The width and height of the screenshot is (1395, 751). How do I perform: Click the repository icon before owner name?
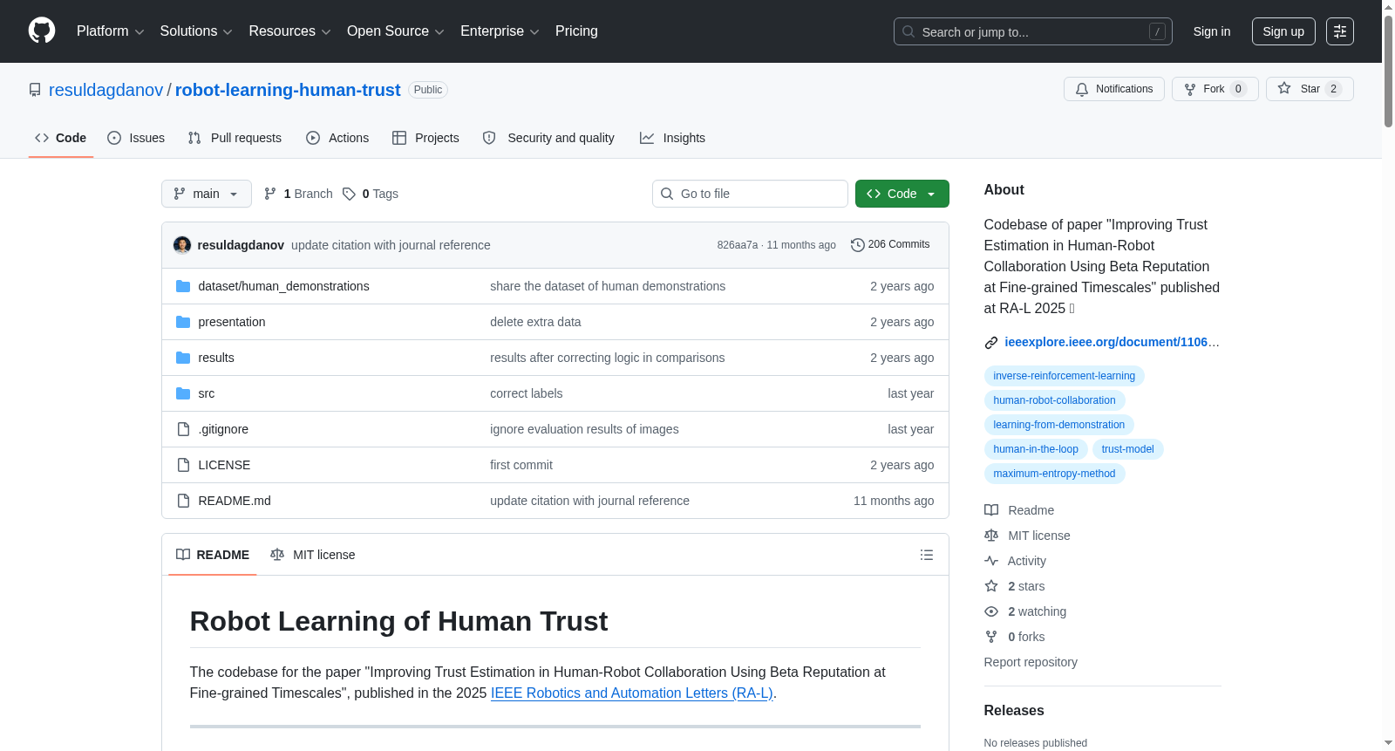pyautogui.click(x=35, y=90)
